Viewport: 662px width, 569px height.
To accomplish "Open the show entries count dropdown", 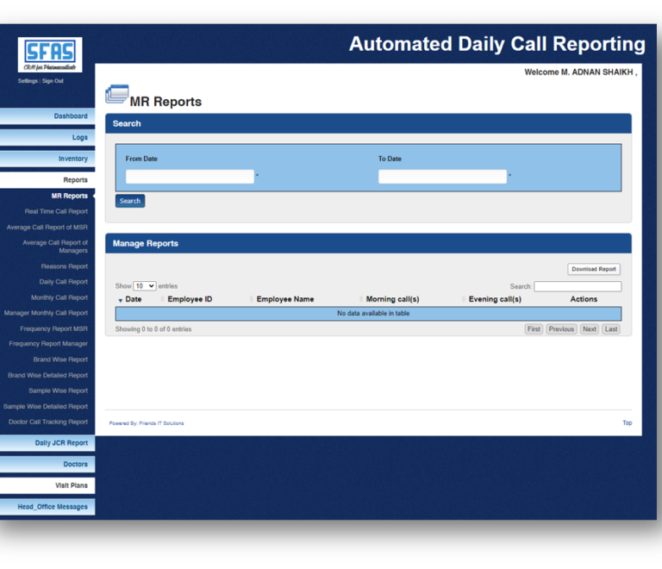I will [x=145, y=286].
